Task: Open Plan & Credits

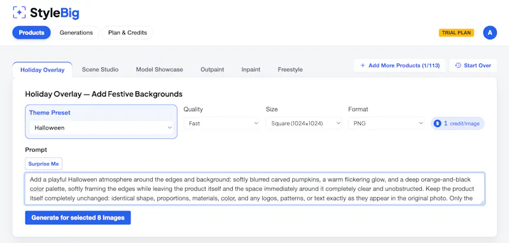Action: pos(128,33)
